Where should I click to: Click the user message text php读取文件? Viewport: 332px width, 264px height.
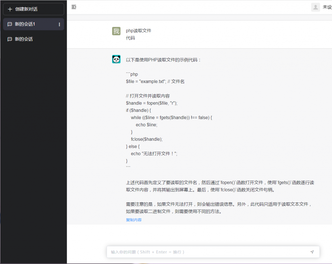pyautogui.click(x=139, y=31)
